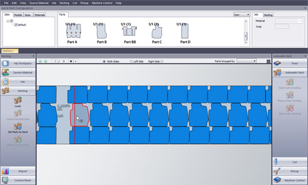Image resolution: width=308 pixels, height=185 pixels.
Task: Select the Part BB thumbnail
Action: click(130, 33)
